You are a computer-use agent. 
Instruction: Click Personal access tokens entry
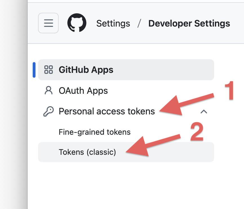coord(107,111)
